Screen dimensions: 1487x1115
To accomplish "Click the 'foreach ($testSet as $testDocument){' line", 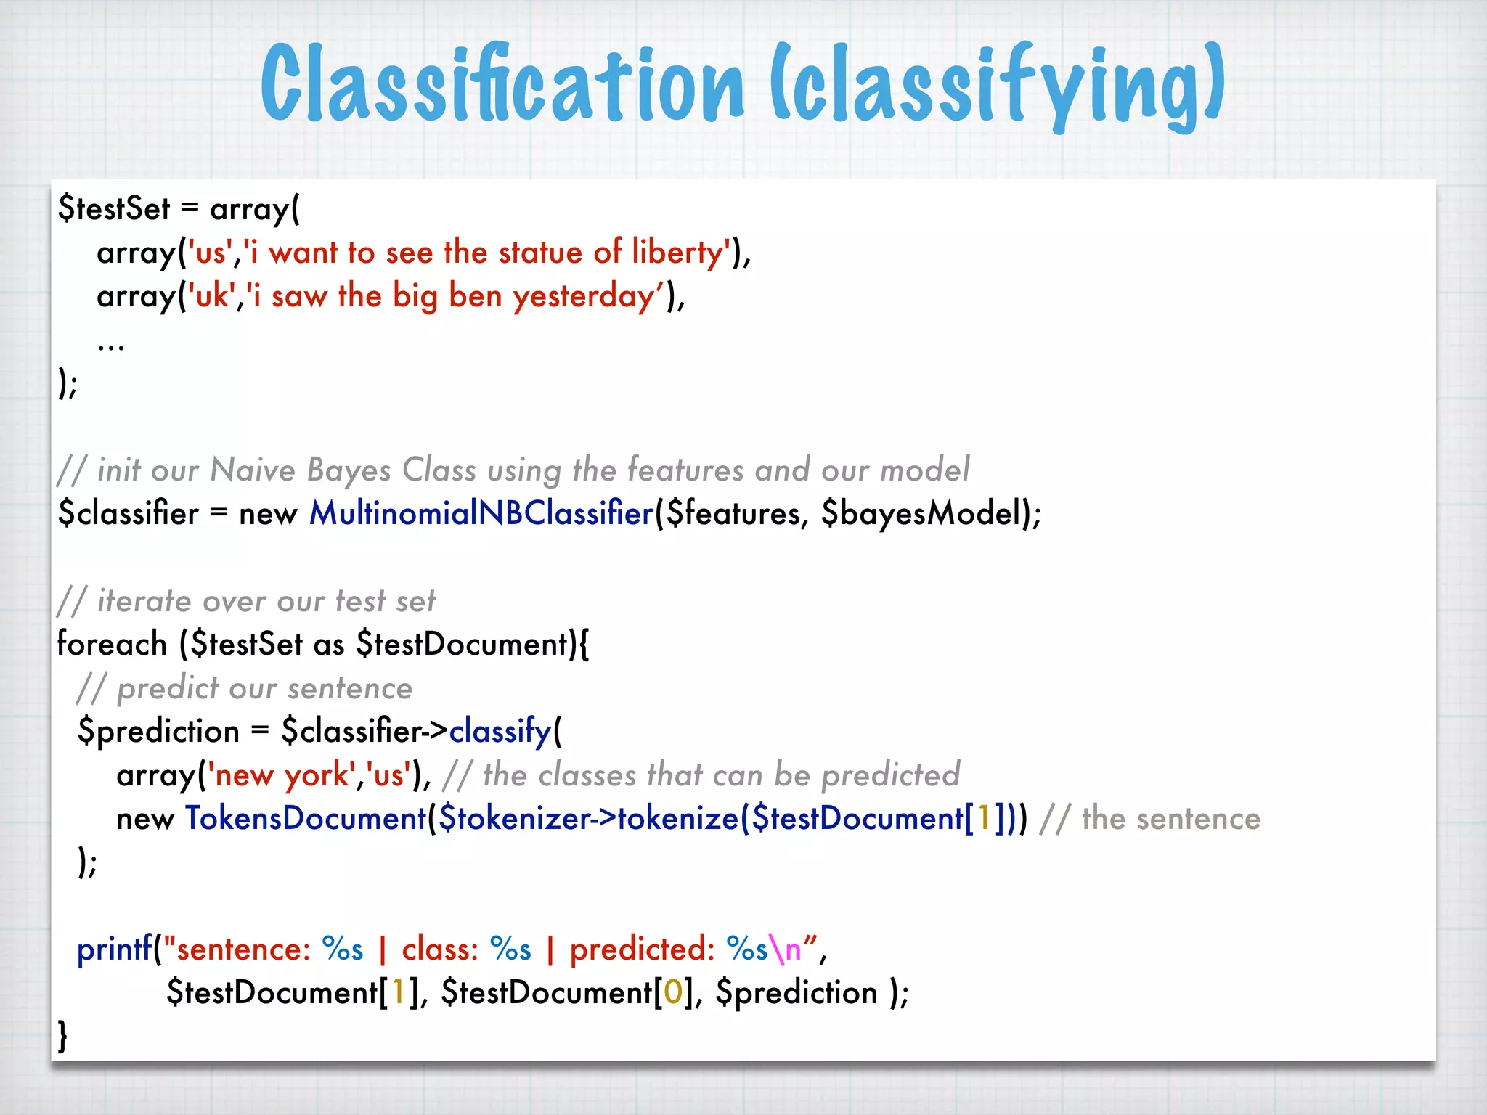I will point(323,645).
